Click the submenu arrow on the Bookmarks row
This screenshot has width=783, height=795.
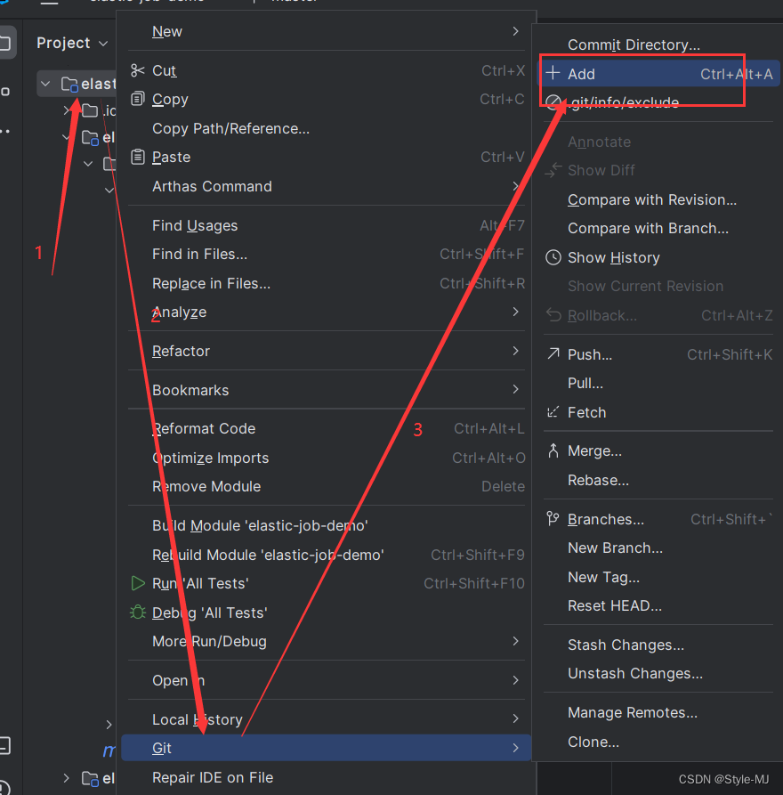515,389
